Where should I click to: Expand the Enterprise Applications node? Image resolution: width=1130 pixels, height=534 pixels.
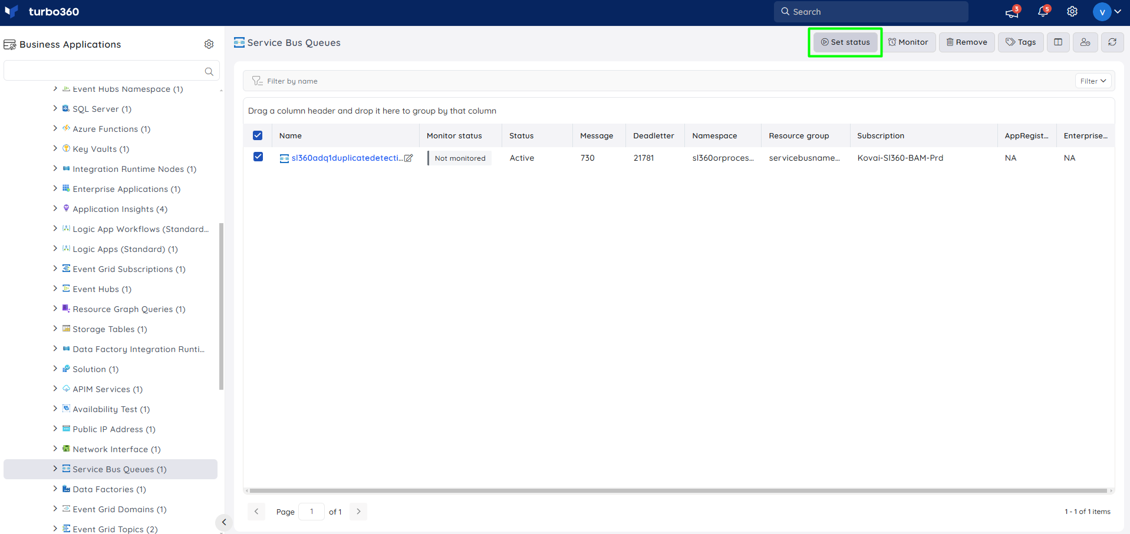click(55, 188)
